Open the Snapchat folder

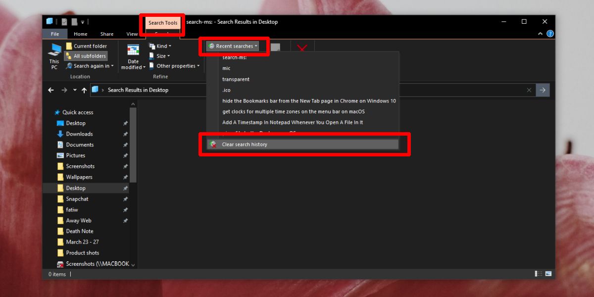77,199
